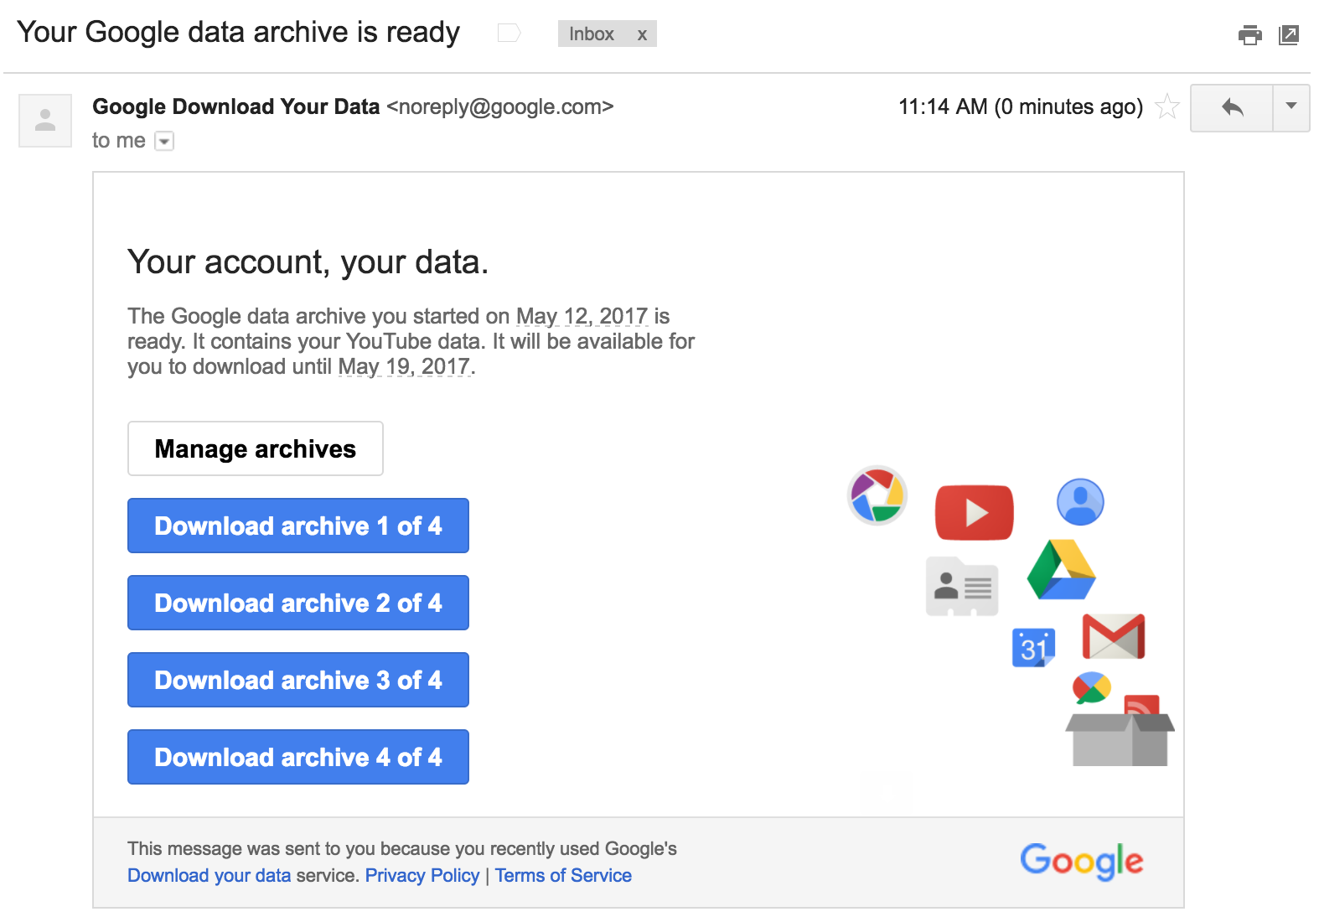Click the reply arrow button
1319x917 pixels.
click(x=1232, y=107)
